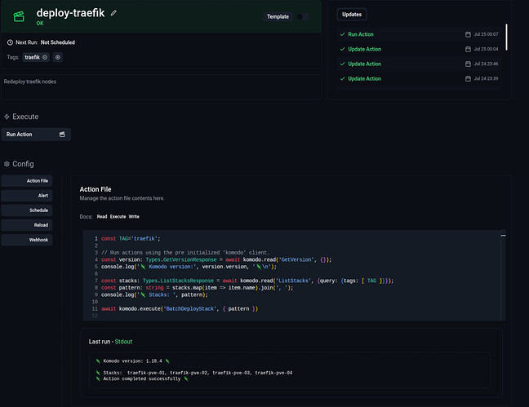Screen dimensions: 529x407
Task: Add a new tag with plus icon
Action: pos(58,57)
